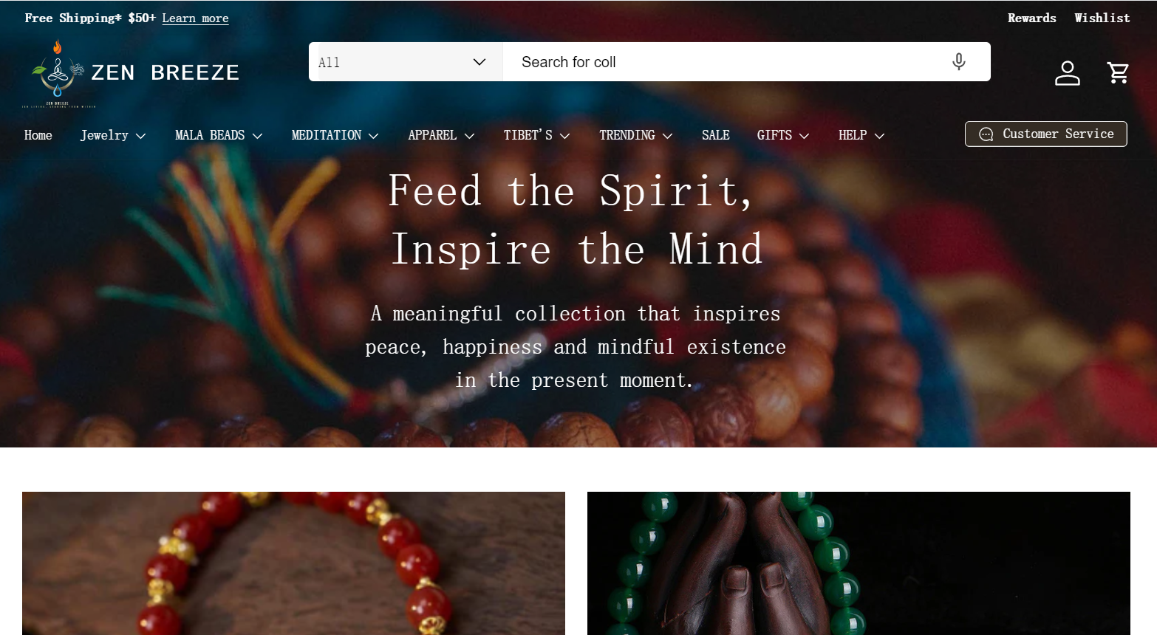1157x635 pixels.
Task: Click the red bead bracelet image
Action: [x=293, y=563]
